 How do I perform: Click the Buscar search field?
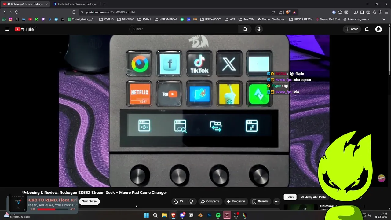tap(184, 29)
